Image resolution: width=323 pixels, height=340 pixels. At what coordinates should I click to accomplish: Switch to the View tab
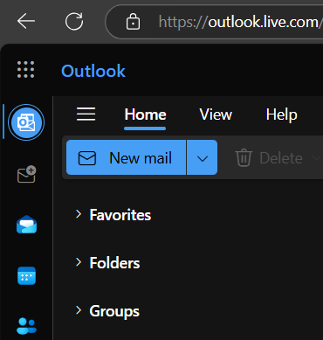(216, 114)
